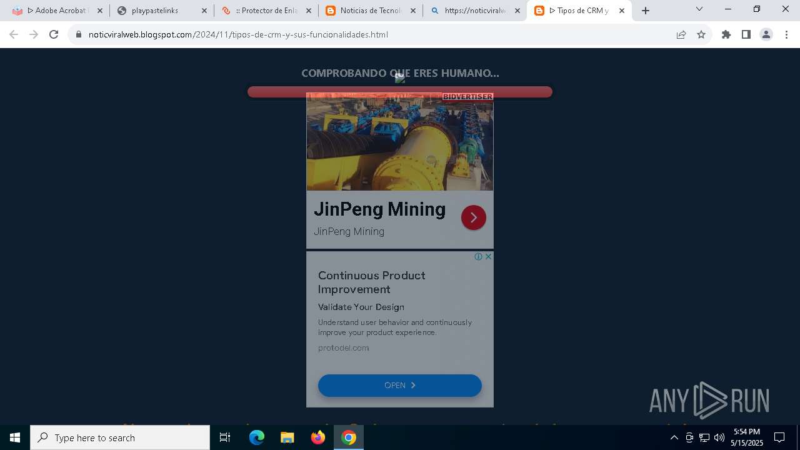Open the tab search dropdown

pyautogui.click(x=699, y=9)
